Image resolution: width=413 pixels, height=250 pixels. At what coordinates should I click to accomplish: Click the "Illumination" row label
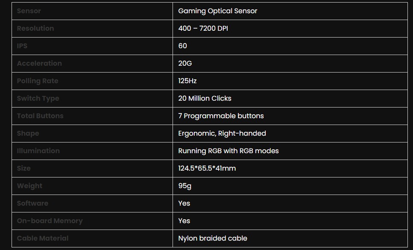coord(38,151)
